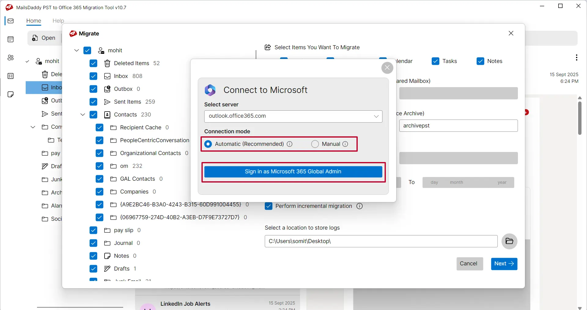Switch to the Home tab
587x310 pixels.
(x=34, y=21)
